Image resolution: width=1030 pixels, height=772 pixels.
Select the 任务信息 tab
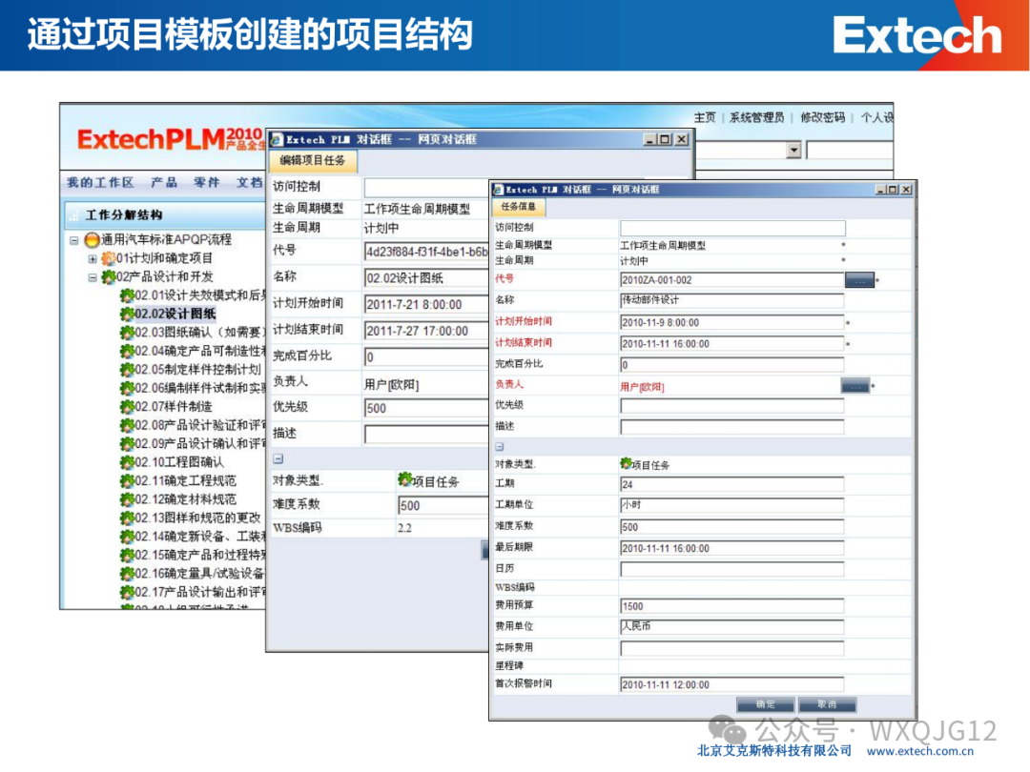point(518,207)
